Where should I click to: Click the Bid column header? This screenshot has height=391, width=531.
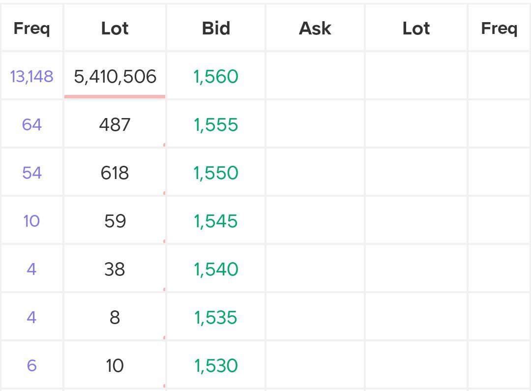(216, 28)
